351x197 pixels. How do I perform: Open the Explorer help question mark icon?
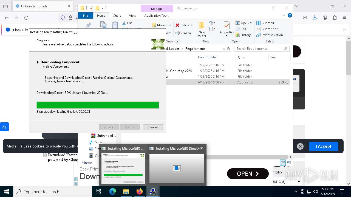point(290,15)
